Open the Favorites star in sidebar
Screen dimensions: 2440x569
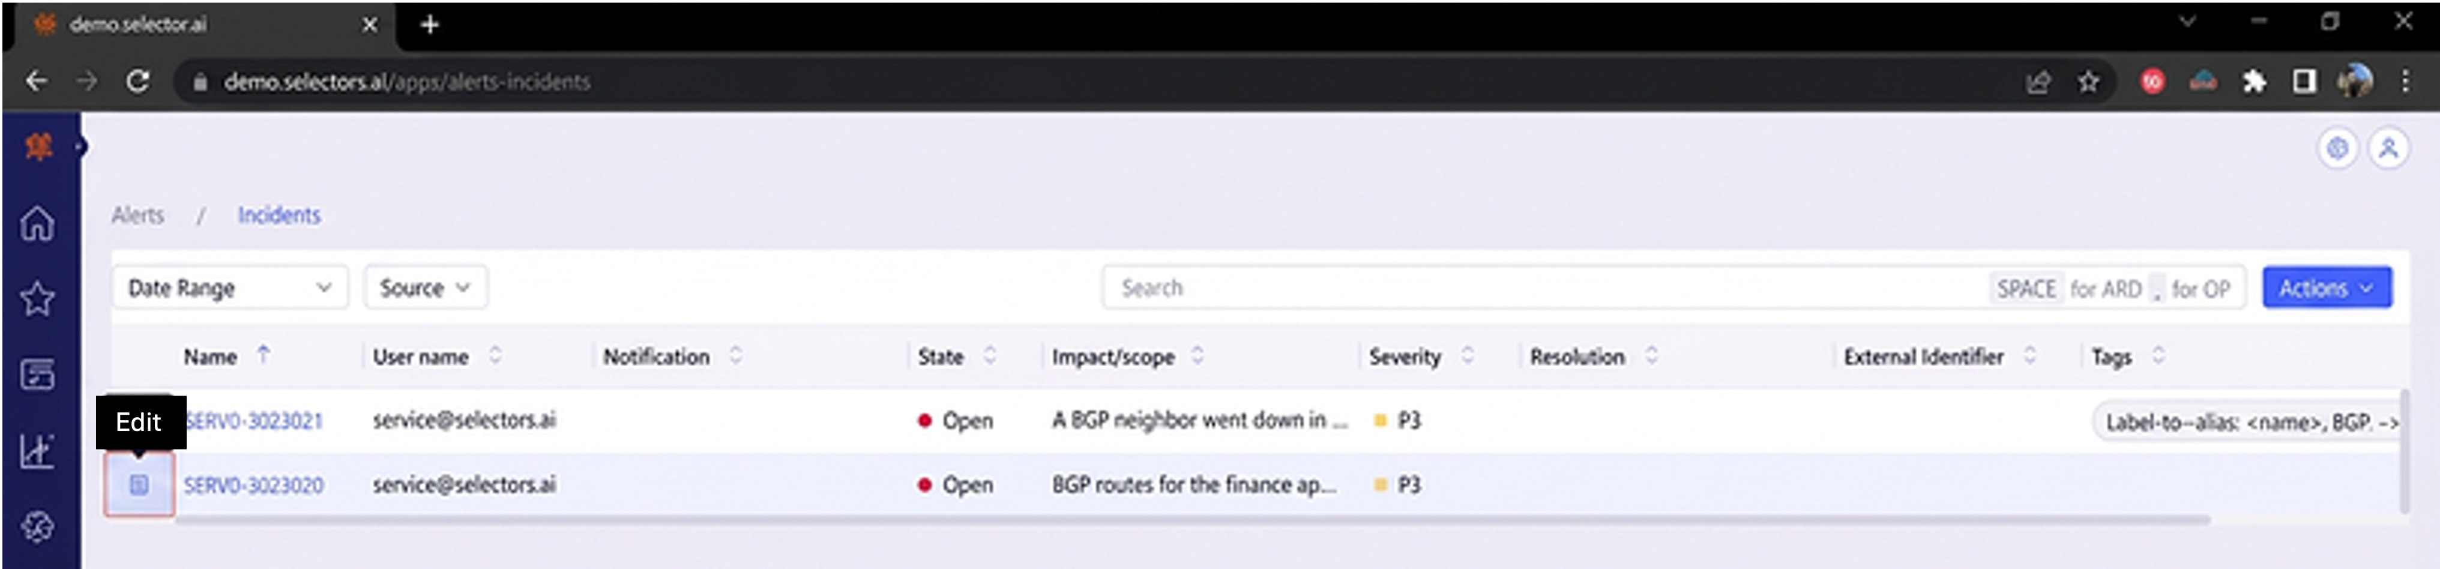38,299
